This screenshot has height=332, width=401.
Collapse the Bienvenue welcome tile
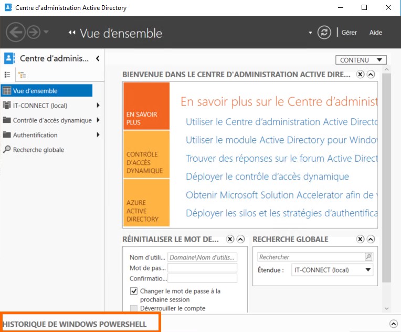point(371,75)
